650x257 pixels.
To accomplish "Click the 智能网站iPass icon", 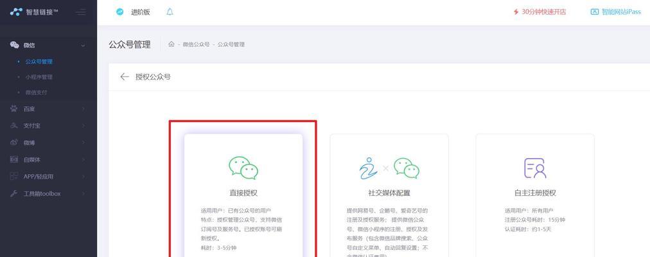I will coord(595,12).
